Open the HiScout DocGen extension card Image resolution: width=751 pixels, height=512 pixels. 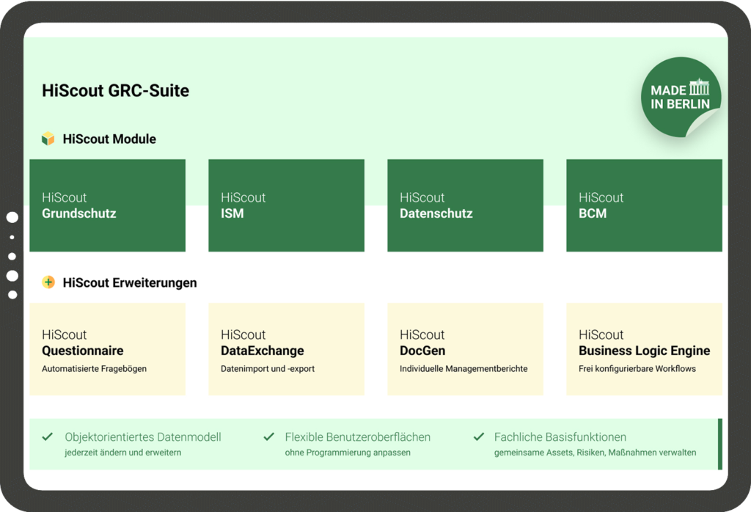[x=465, y=349]
